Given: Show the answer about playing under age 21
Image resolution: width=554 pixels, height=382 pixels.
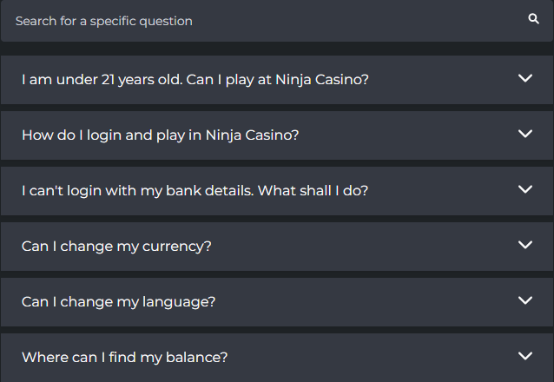Looking at the screenshot, I should point(277,80).
